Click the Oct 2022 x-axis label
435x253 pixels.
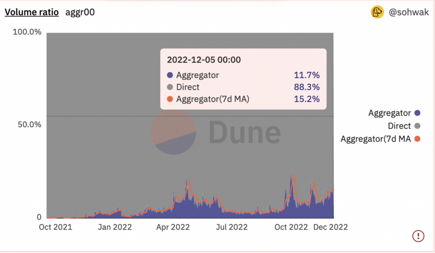[290, 227]
